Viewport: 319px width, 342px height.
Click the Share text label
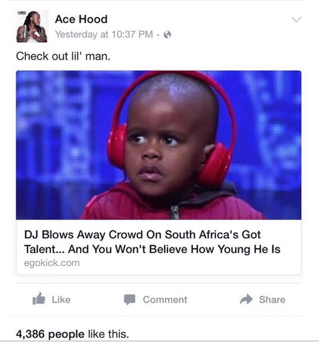pos(272,299)
